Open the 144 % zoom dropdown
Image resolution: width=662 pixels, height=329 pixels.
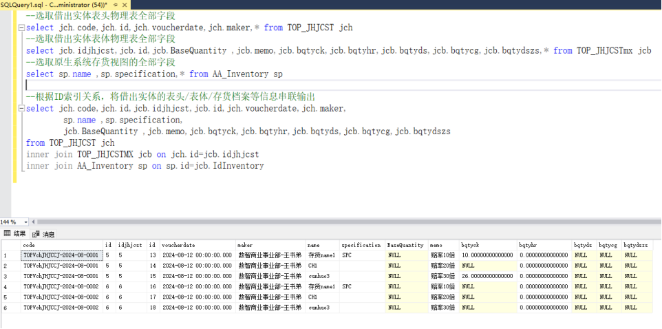(x=25, y=222)
